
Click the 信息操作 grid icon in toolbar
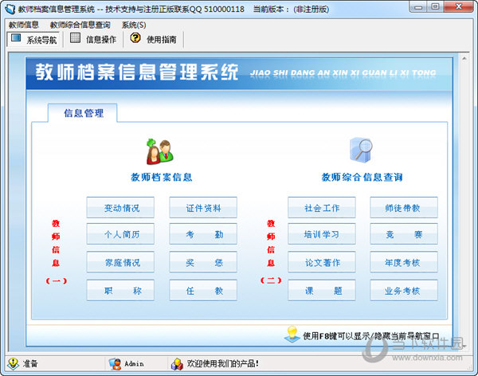pyautogui.click(x=75, y=37)
